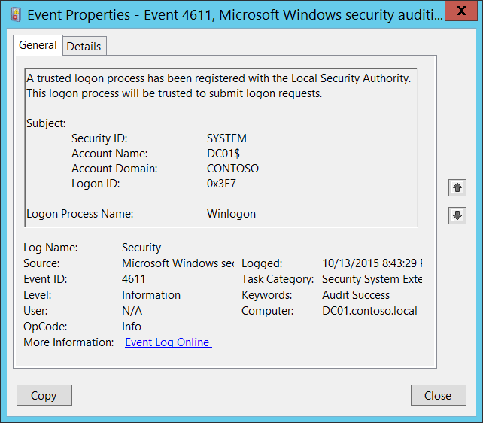
Task: Click the Level value Information
Action: 151,295
